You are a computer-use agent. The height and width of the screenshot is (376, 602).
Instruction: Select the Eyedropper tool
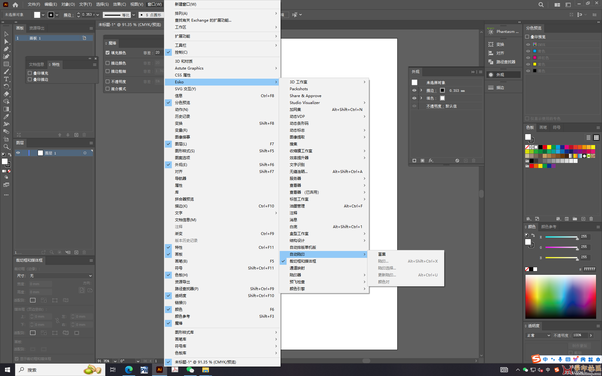click(6, 117)
